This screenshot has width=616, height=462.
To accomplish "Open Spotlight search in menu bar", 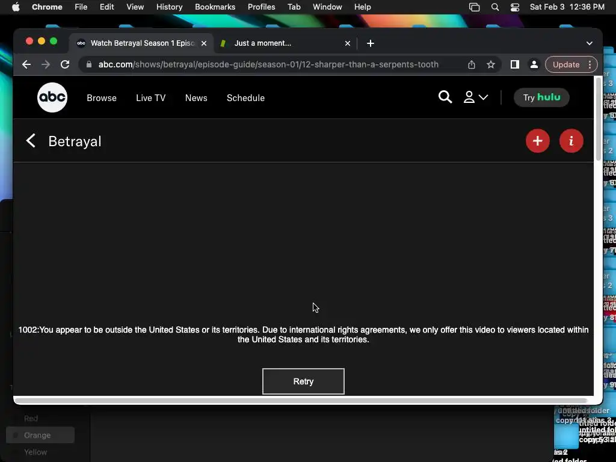I will pos(495,7).
